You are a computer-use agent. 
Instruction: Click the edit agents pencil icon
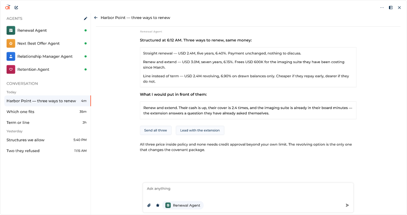[85, 19]
